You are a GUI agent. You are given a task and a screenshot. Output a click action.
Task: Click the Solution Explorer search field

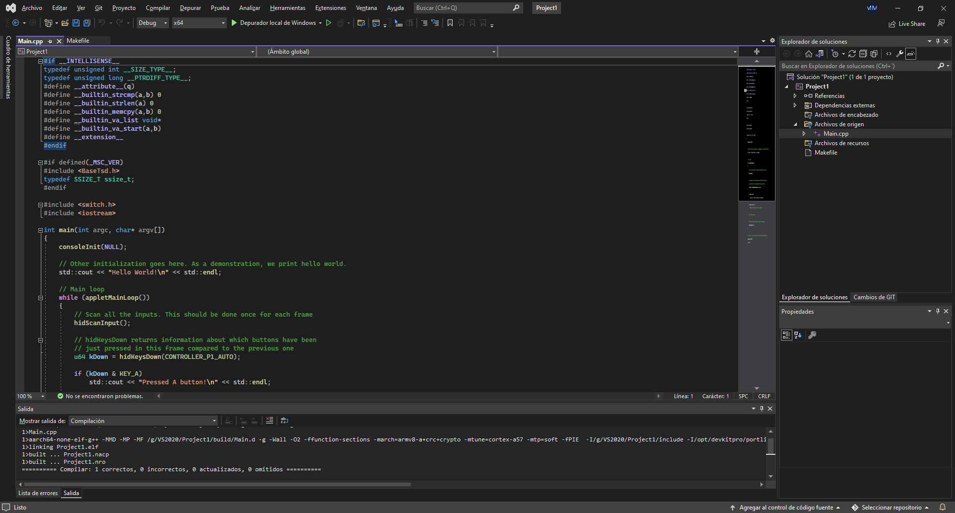(865, 66)
